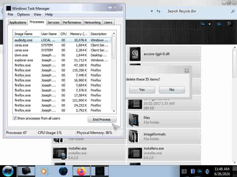Sort processes by User Name column
Image resolution: width=237 pixels, height=177 pixels.
pyautogui.click(x=49, y=34)
